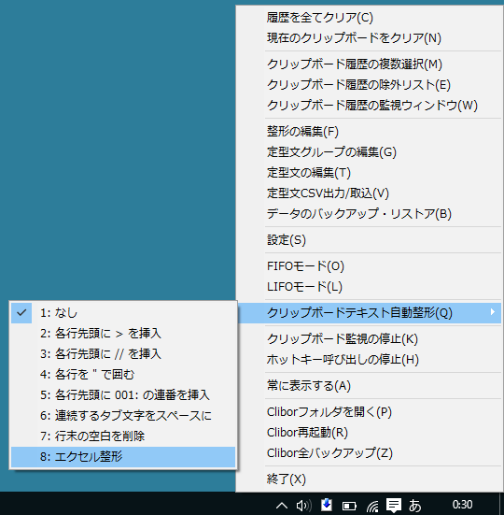Toggle 常に表示する(A) option
504x515 pixels.
pos(369,386)
